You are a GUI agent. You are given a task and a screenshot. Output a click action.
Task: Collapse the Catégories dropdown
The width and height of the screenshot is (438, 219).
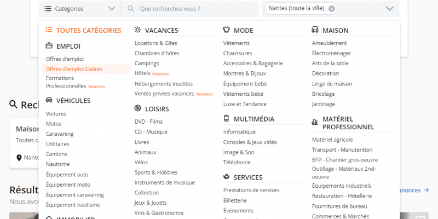tap(112, 9)
